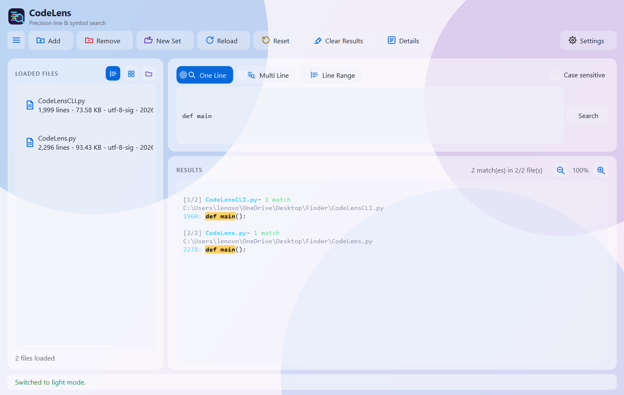Click the CodeLens.py result heading
The height and width of the screenshot is (395, 624).
click(226, 233)
